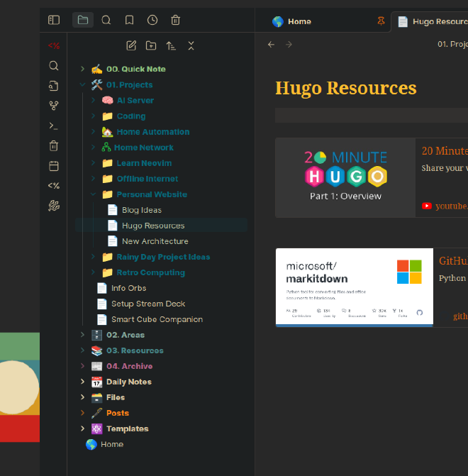468x476 pixels.
Task: Create a new note with pencil icon
Action: pos(131,46)
